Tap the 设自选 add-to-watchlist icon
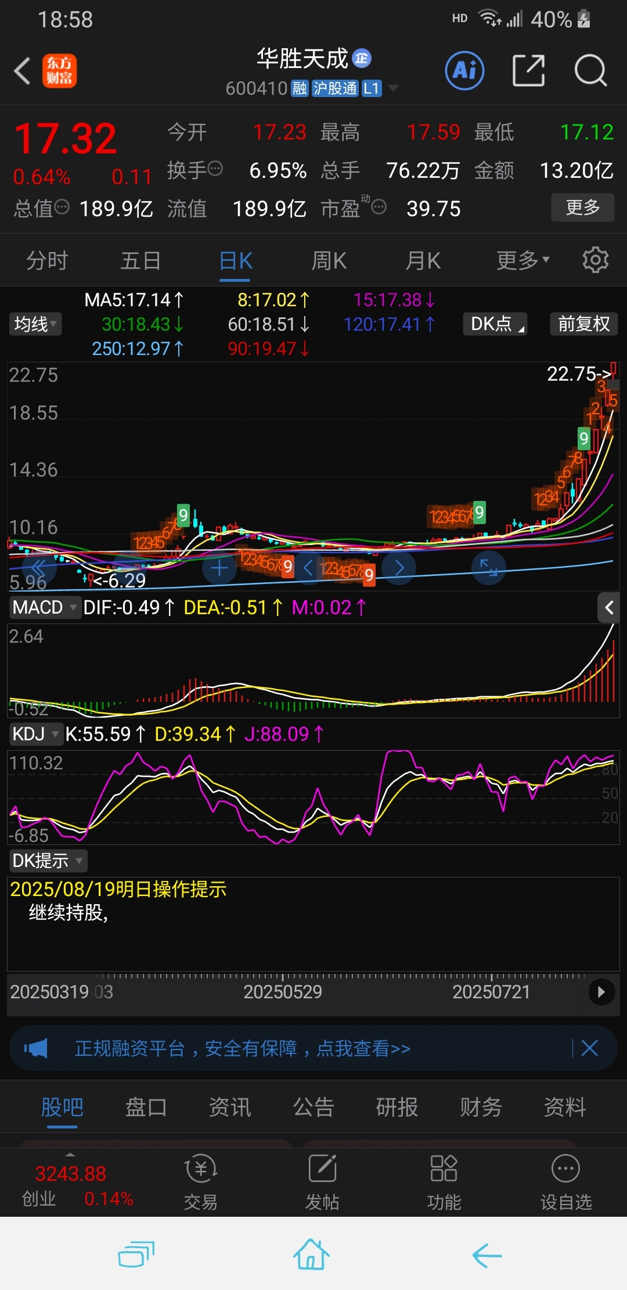627x1290 pixels. point(566,1182)
